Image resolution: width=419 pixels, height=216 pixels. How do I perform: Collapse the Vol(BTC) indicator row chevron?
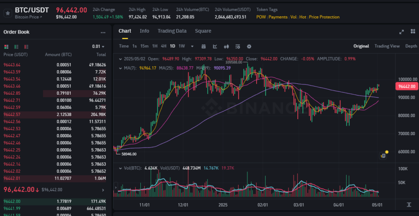point(120,168)
